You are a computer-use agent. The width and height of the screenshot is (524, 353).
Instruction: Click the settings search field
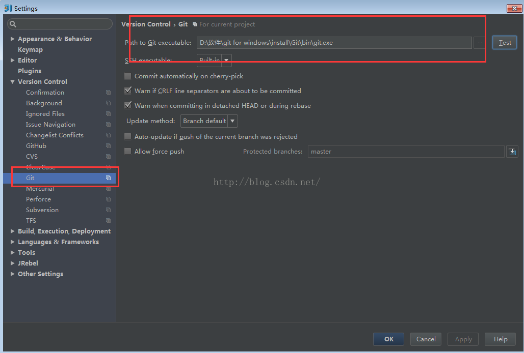coord(60,24)
